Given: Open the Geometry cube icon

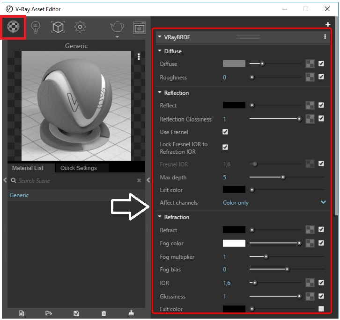Looking at the screenshot, I should pos(58,27).
